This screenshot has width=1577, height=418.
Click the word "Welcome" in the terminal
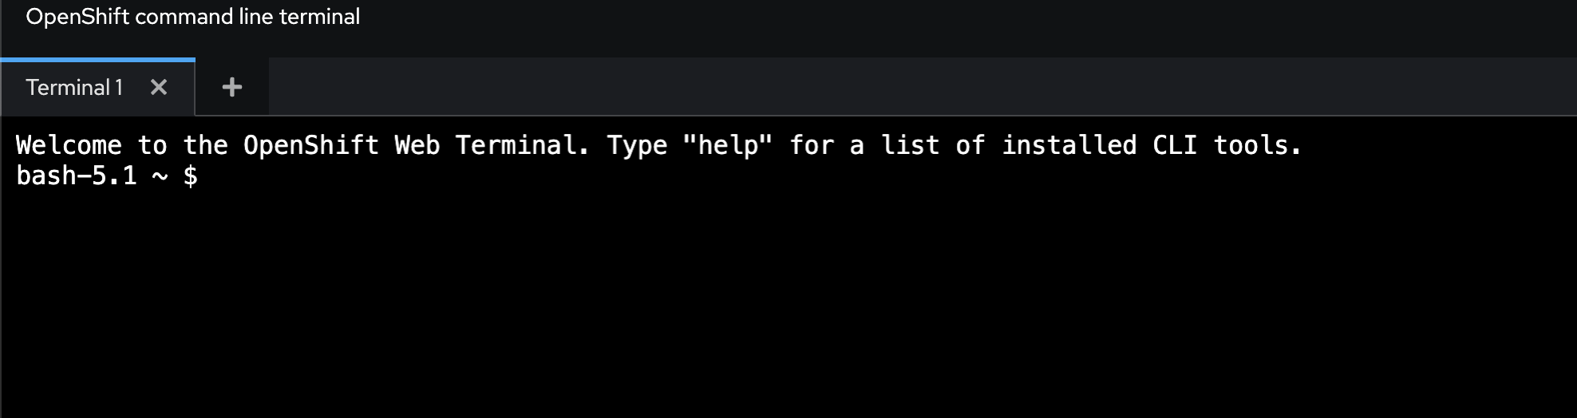point(69,145)
